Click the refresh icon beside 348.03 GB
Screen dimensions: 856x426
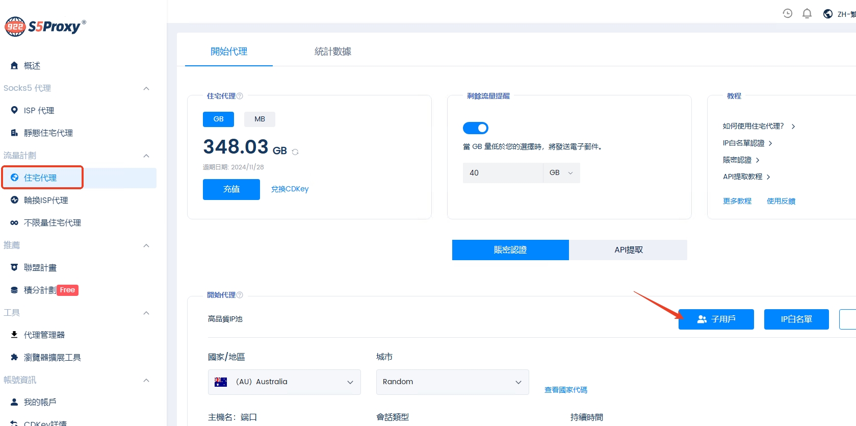pyautogui.click(x=295, y=152)
